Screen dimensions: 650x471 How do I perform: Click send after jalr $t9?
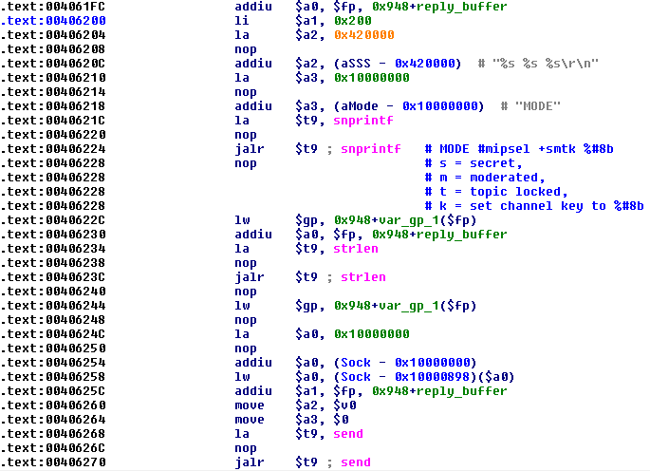click(356, 462)
